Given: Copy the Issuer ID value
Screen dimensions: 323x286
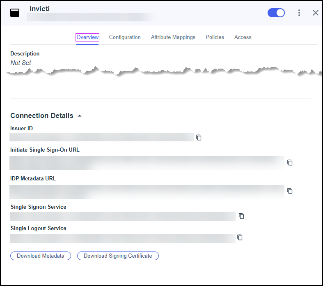Looking at the screenshot, I should click(x=199, y=137).
